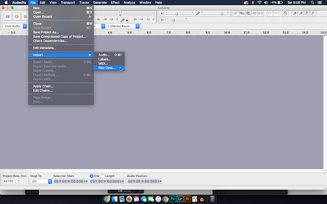Image resolution: width=327 pixels, height=204 pixels.
Task: Click the Wi-Fi icon in menu bar
Action: click(x=260, y=3)
